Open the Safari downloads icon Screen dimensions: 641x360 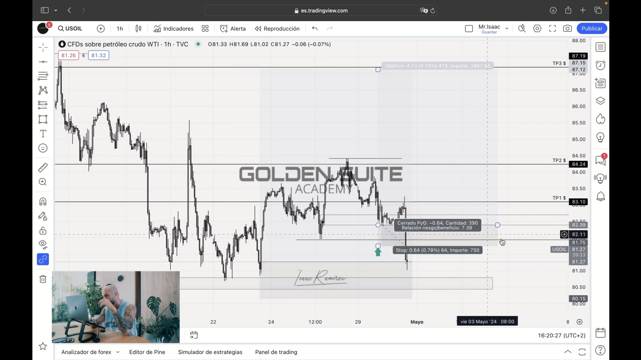click(553, 10)
